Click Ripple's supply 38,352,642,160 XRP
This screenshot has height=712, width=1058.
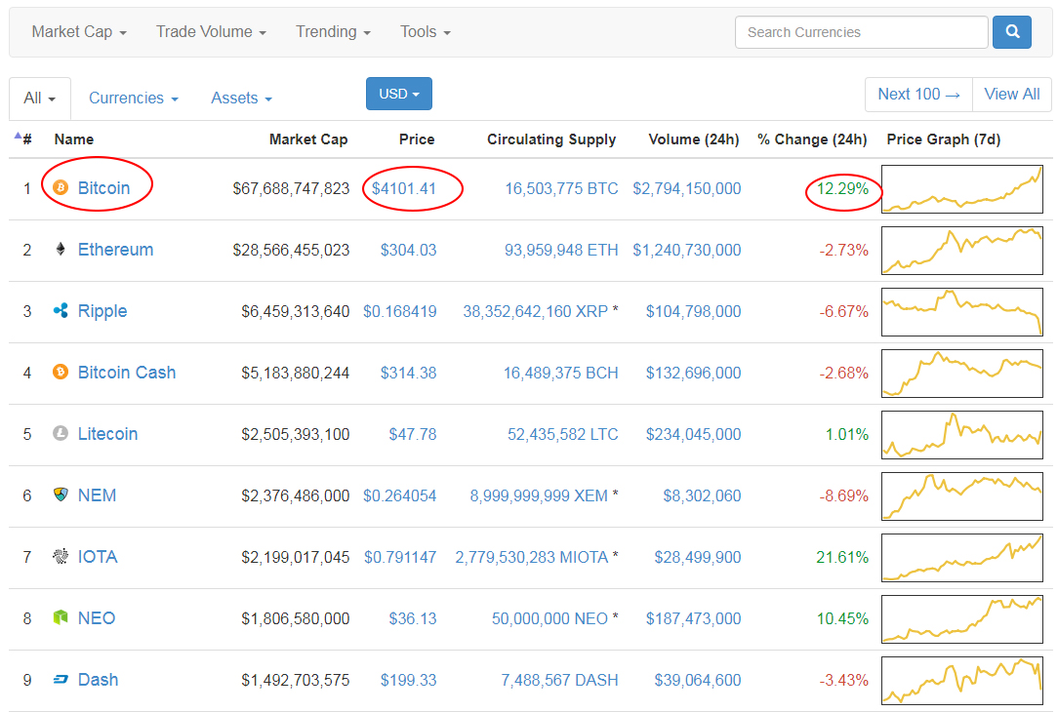tap(535, 311)
